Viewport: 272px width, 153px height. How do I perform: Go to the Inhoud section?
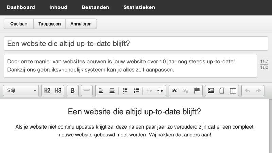tap(58, 7)
